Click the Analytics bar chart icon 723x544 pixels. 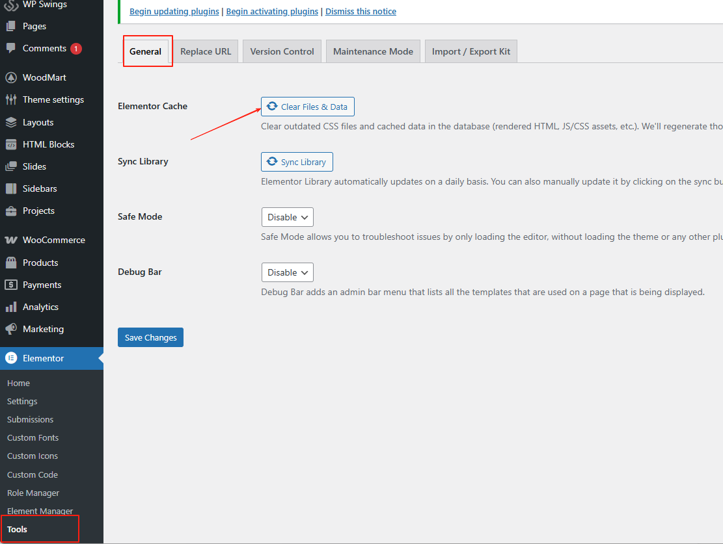[11, 307]
